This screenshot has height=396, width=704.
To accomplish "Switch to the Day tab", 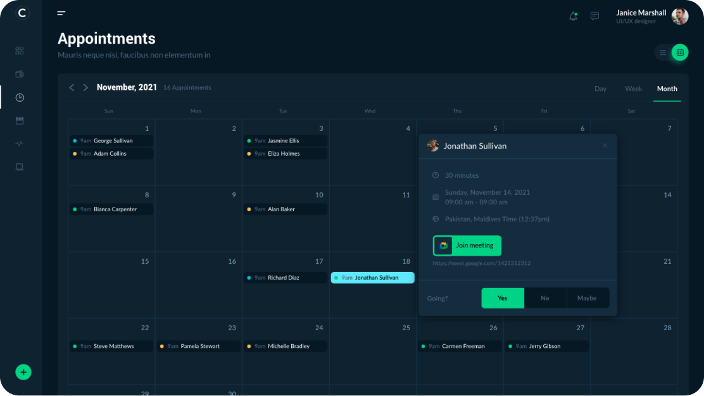I will click(600, 89).
